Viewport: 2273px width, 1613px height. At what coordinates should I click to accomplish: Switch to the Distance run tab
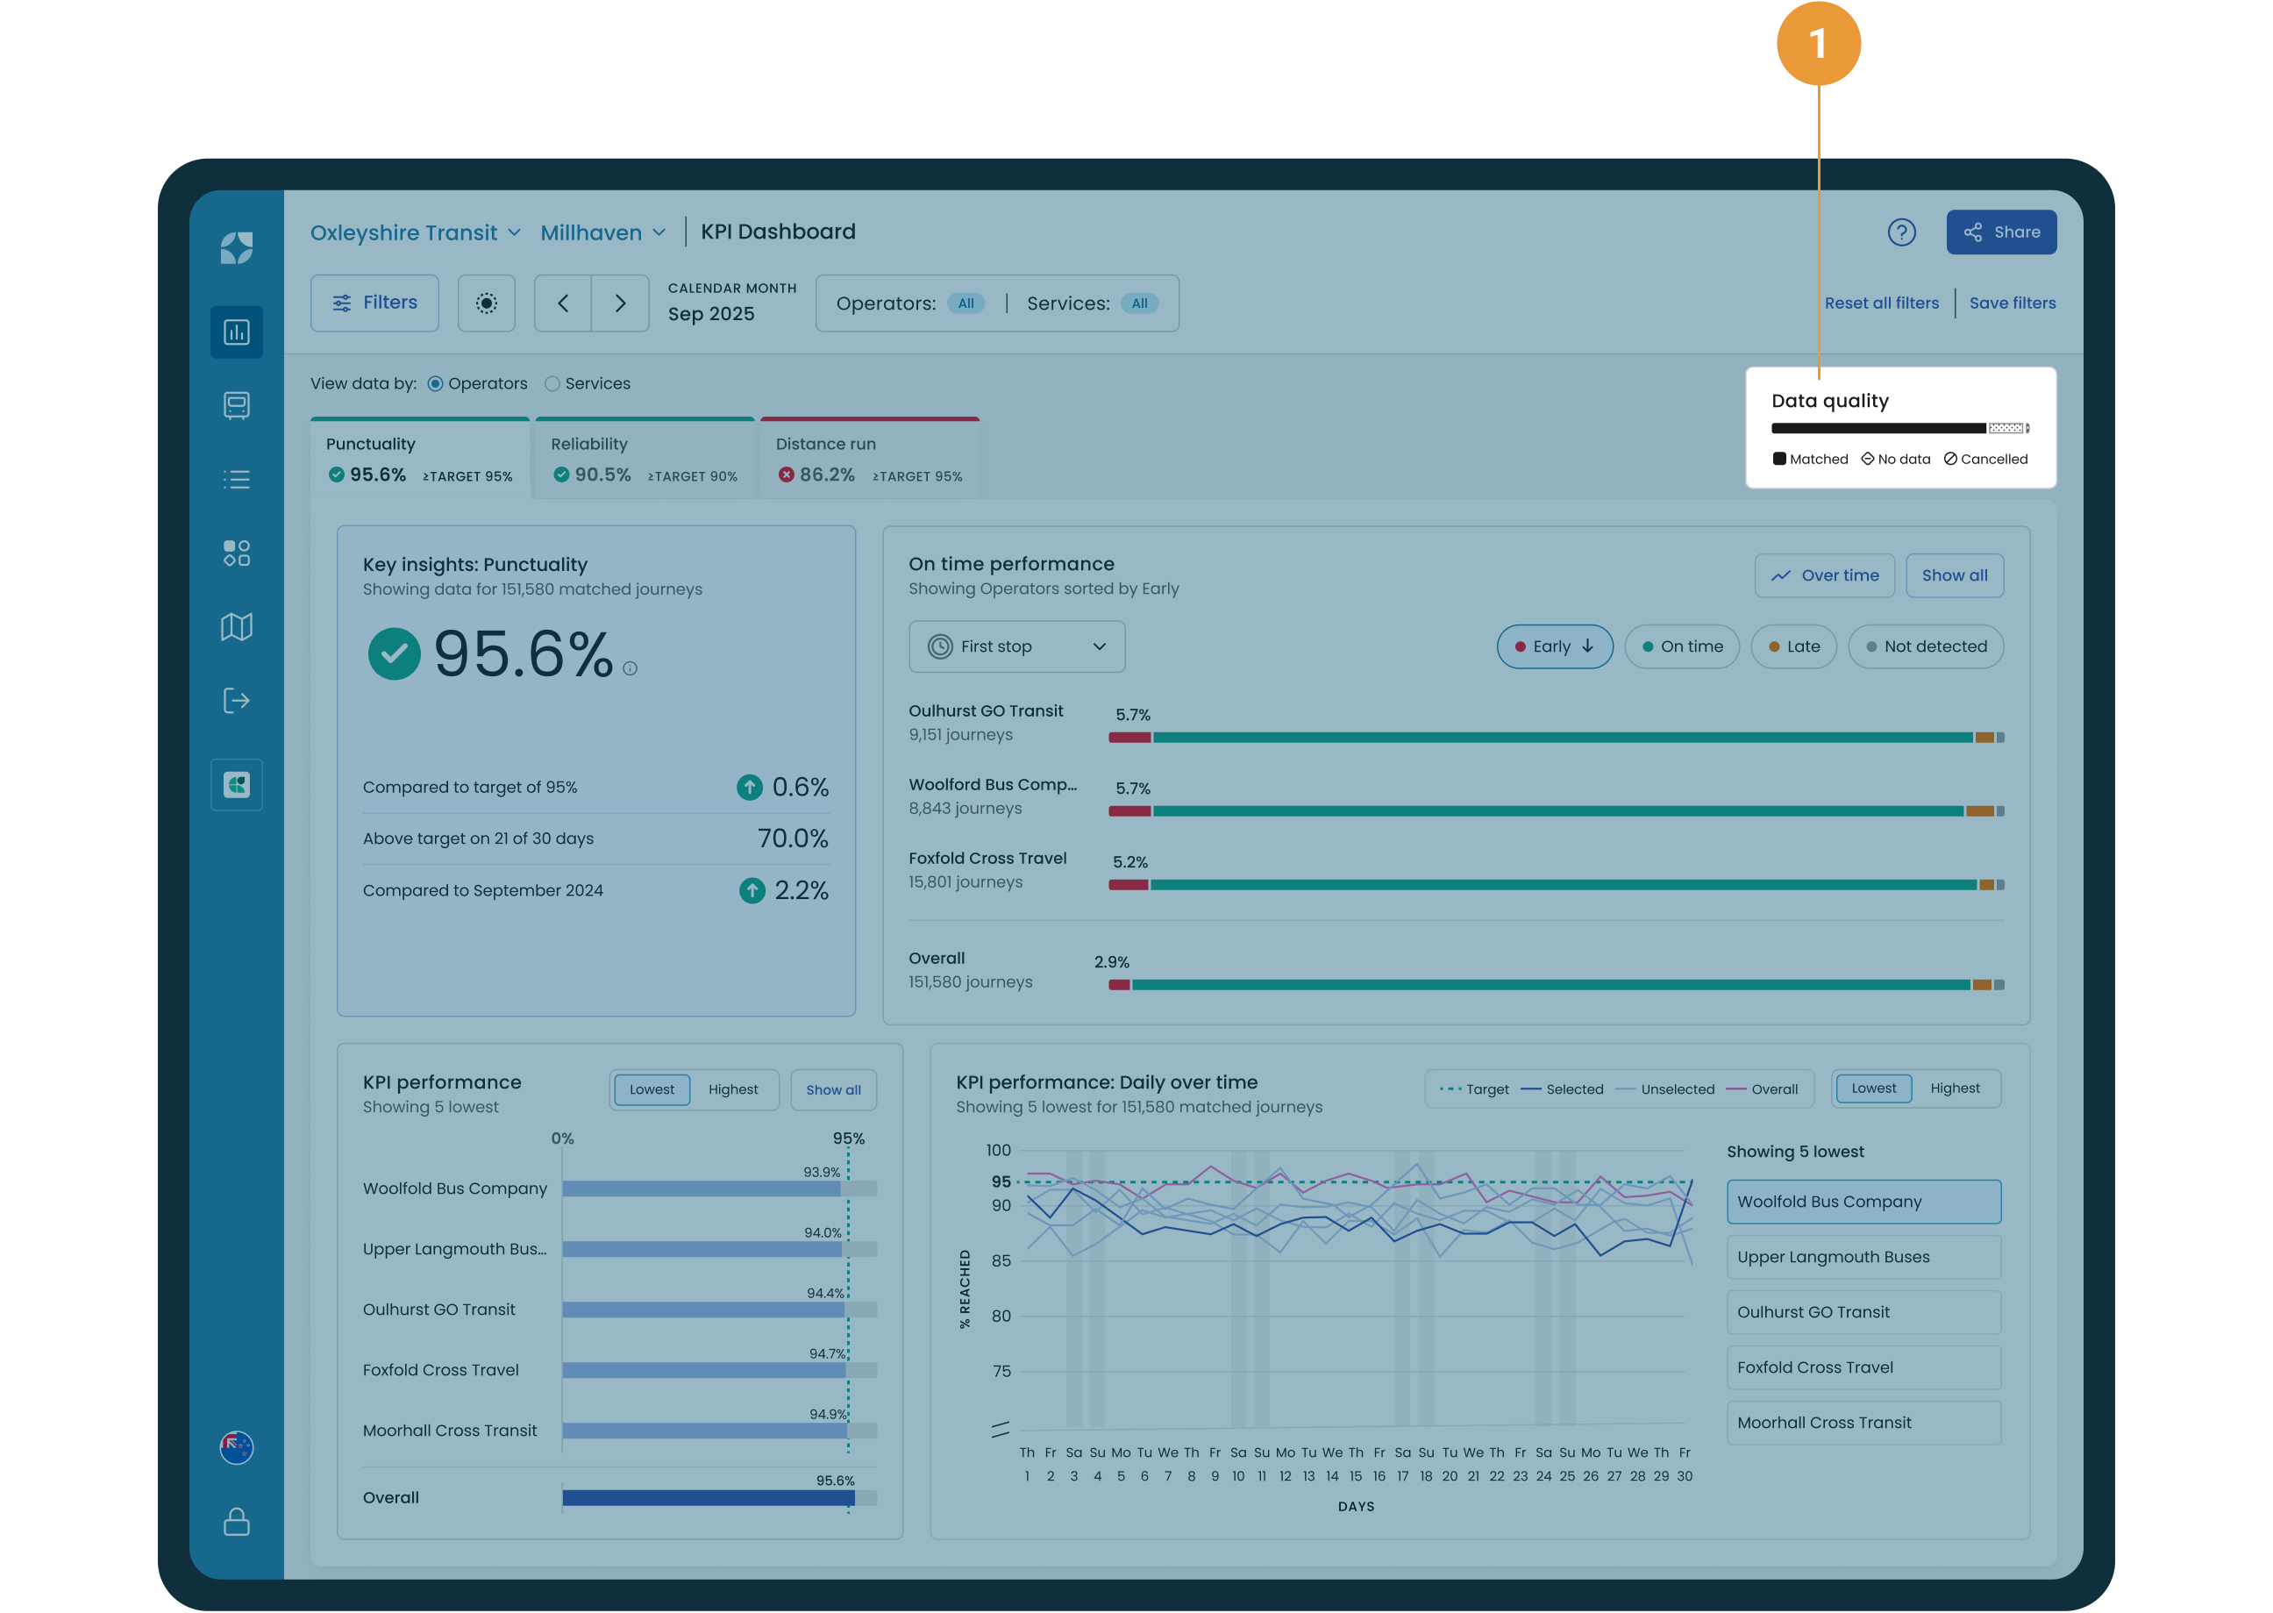pyautogui.click(x=870, y=459)
